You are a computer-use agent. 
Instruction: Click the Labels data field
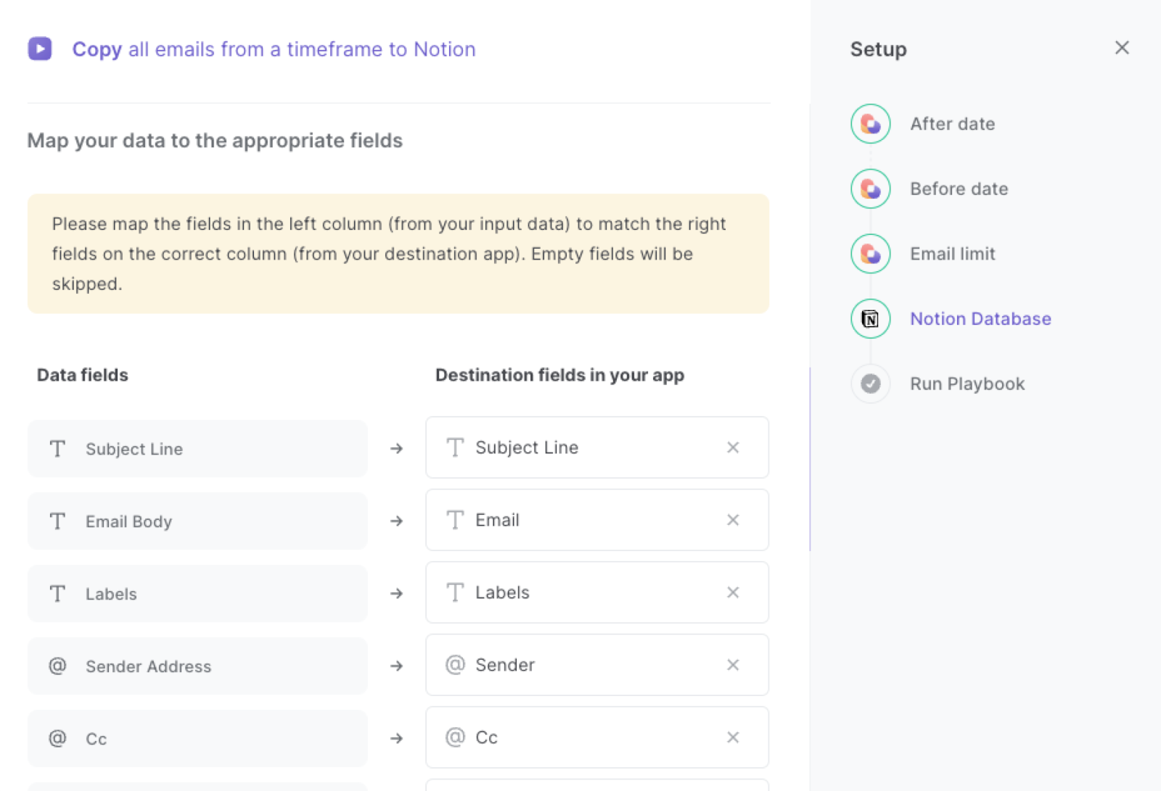click(197, 594)
